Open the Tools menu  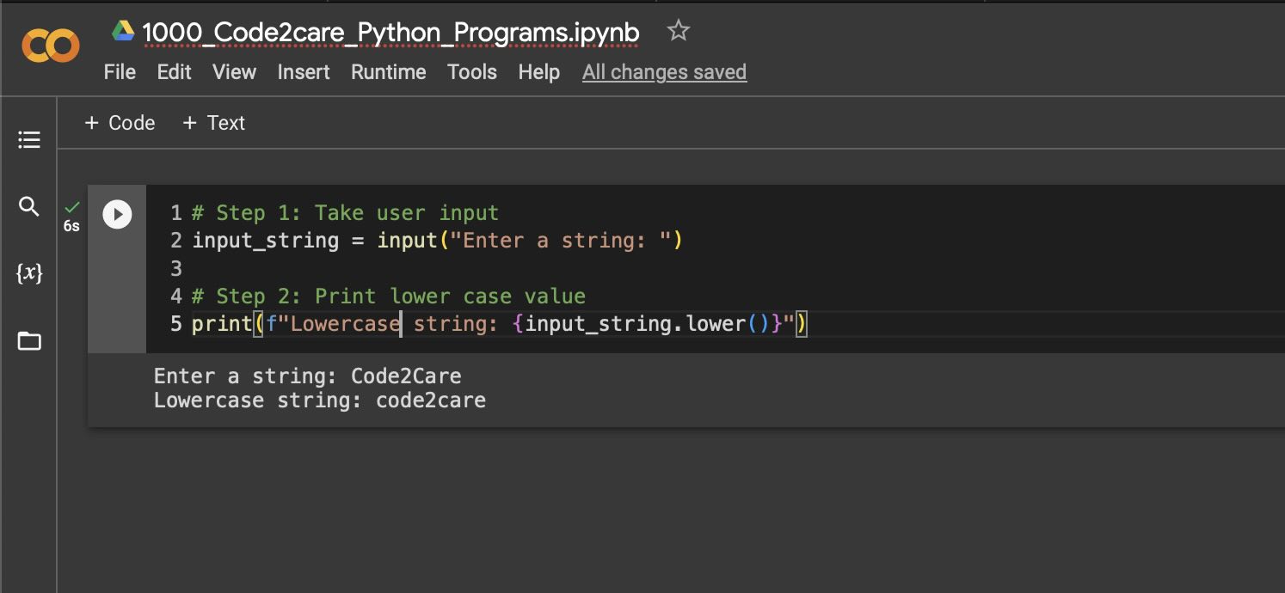tap(471, 72)
